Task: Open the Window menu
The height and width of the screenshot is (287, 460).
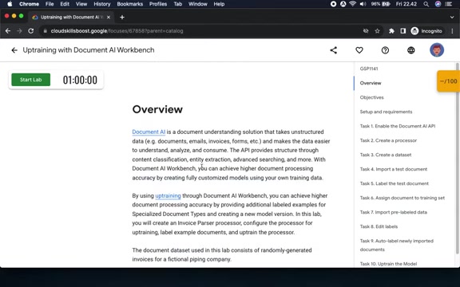Action: [198, 4]
